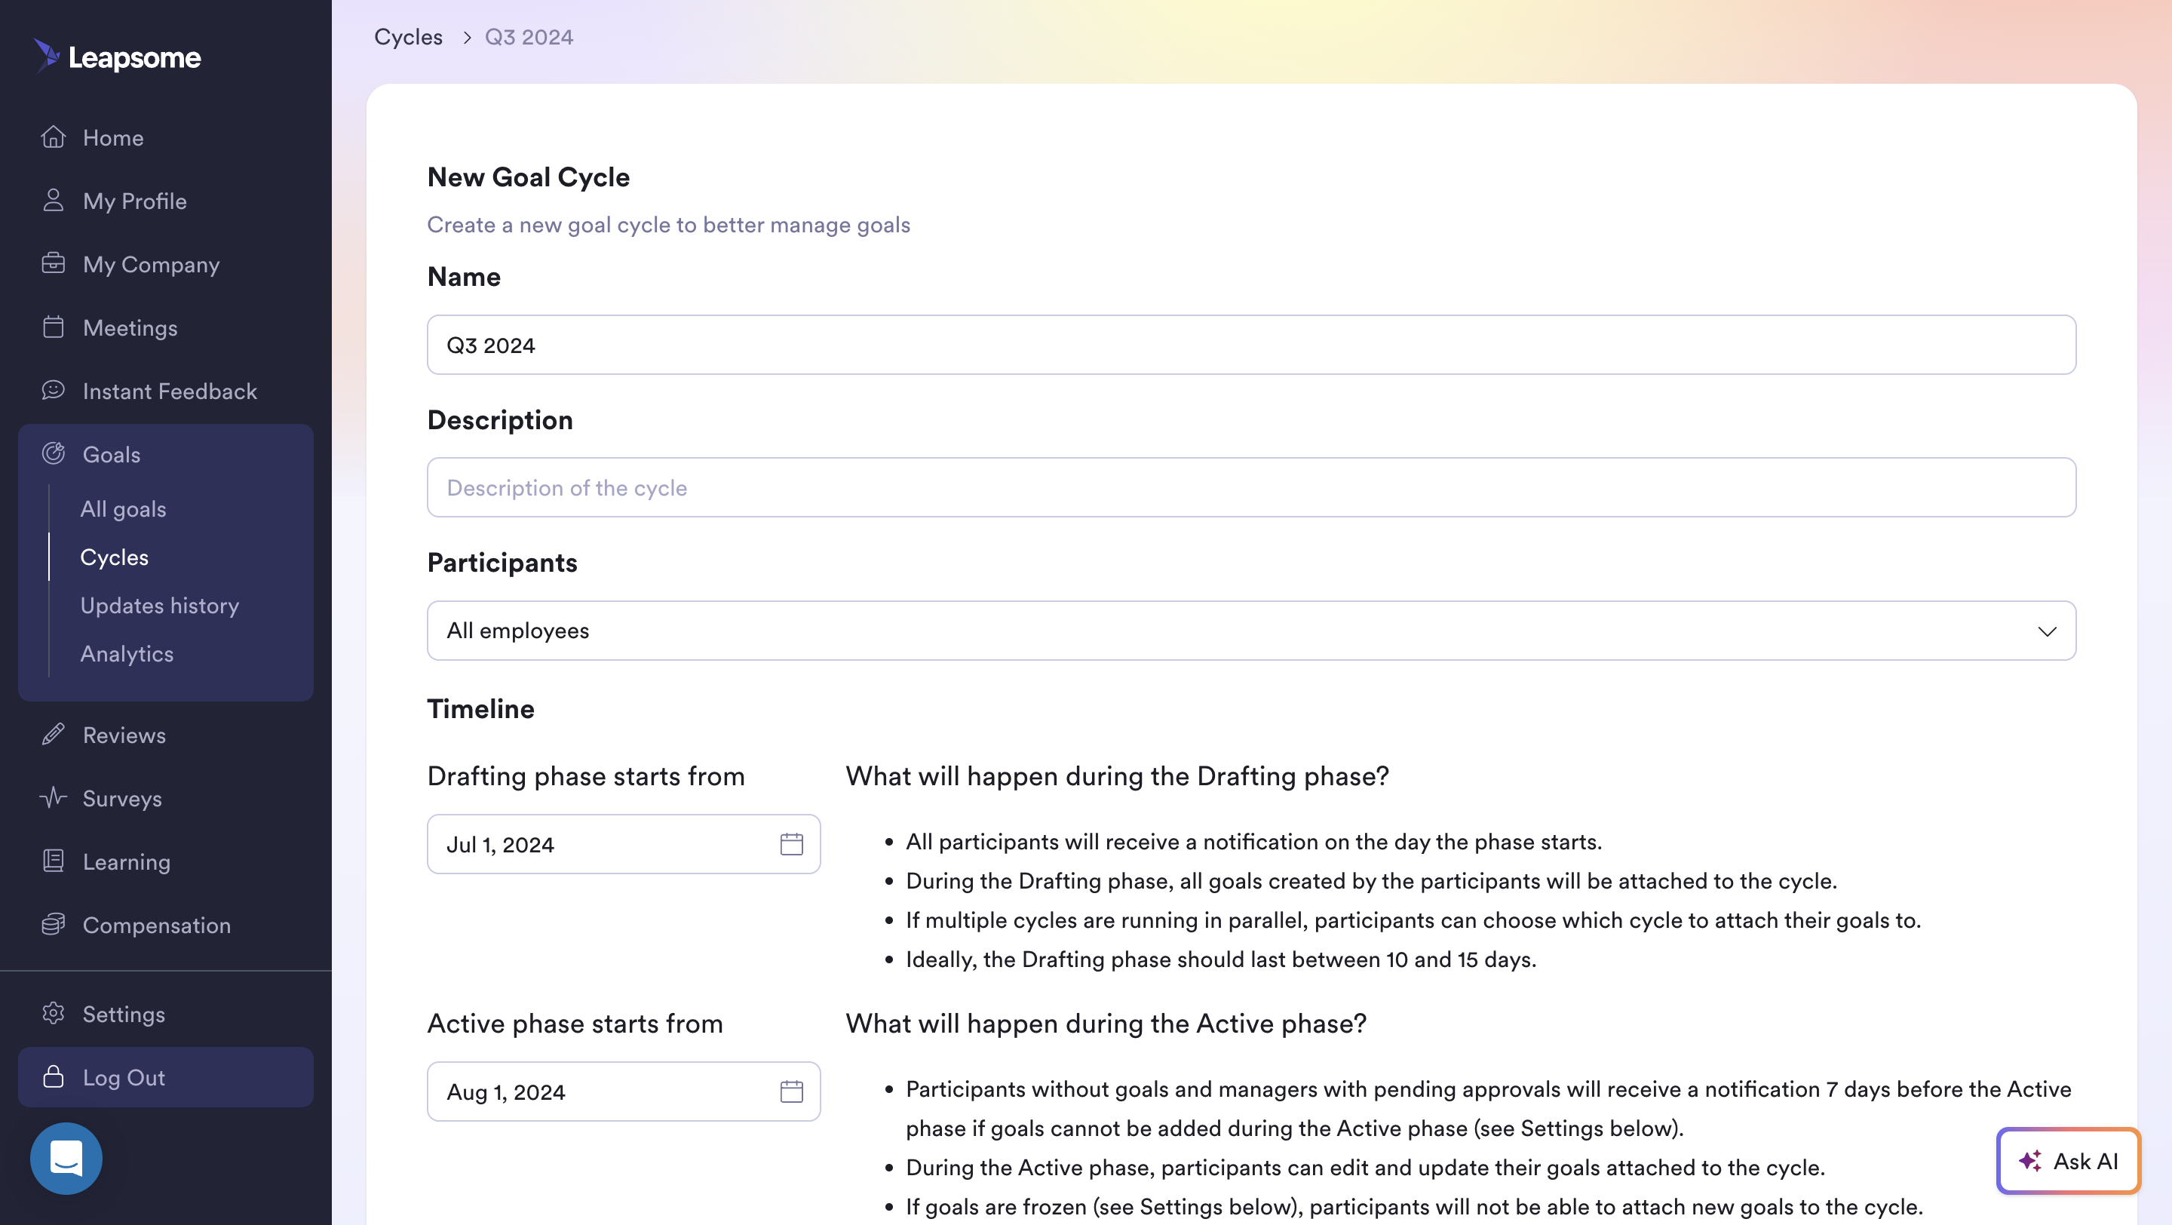Click the Log Out button

[165, 1076]
